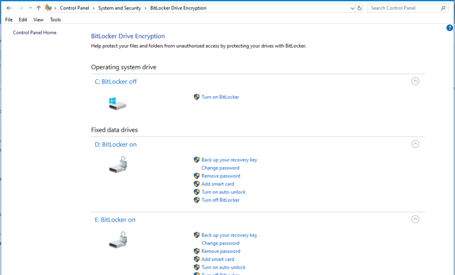This screenshot has width=455, height=275.
Task: Click E: BitLocker on heading
Action: click(115, 220)
